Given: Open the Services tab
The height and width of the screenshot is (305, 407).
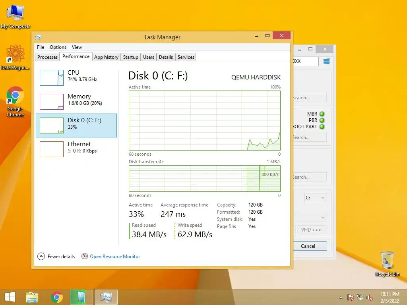Looking at the screenshot, I should click(186, 57).
